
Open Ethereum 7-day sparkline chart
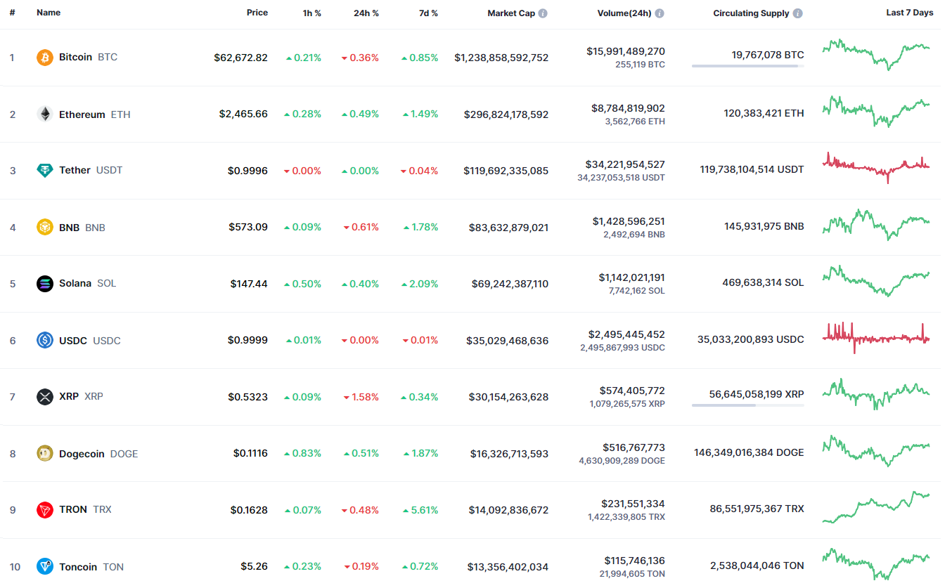(x=876, y=112)
